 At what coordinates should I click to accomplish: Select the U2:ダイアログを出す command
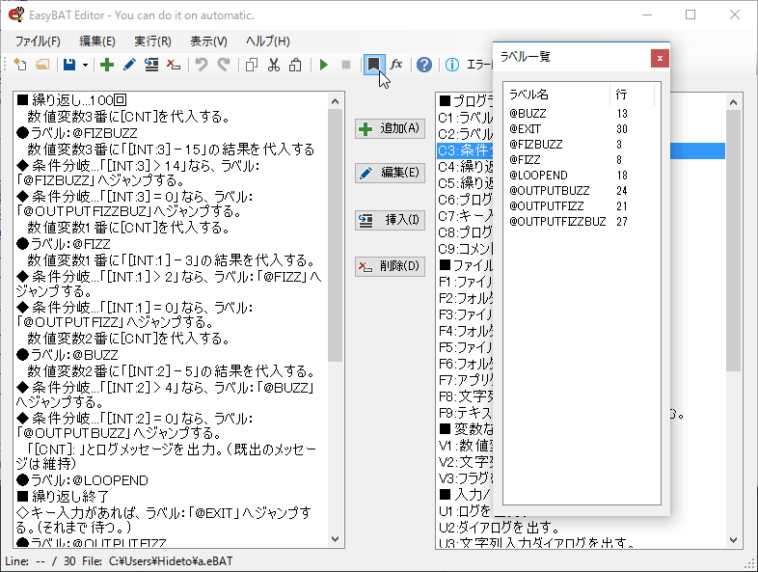[500, 528]
